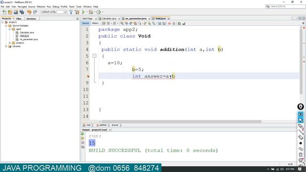This screenshot has width=306, height=172.
Task: Open dropdown arrow next to Profile Project
Action: [102, 12]
